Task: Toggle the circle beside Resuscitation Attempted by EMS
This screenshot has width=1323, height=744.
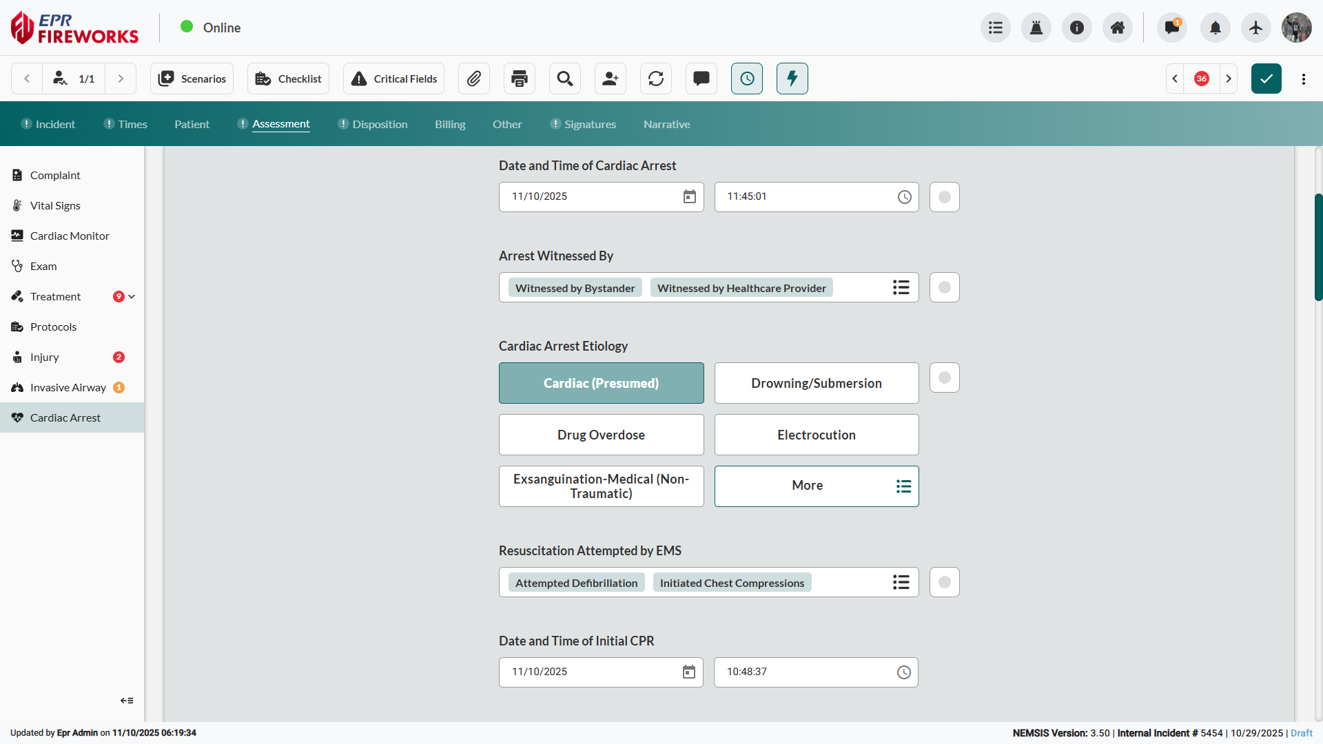Action: click(945, 582)
